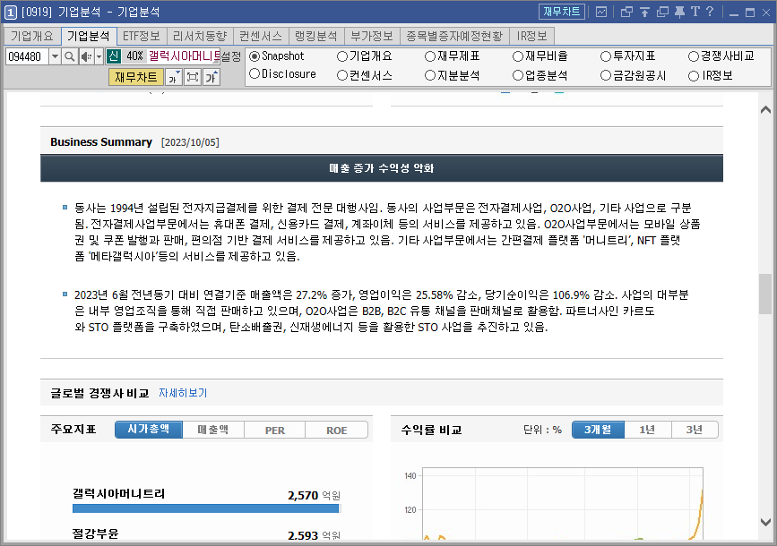The height and width of the screenshot is (546, 777).
Task: Click the T font icon in title bar
Action: (695, 12)
